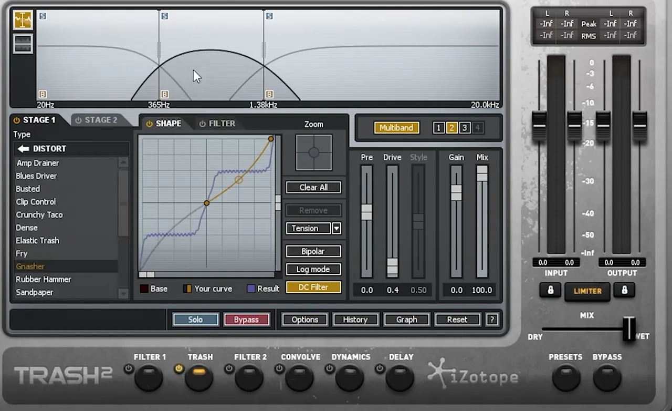Image resolution: width=672 pixels, height=411 pixels.
Task: Click the Gain slider handle
Action: tap(456, 192)
